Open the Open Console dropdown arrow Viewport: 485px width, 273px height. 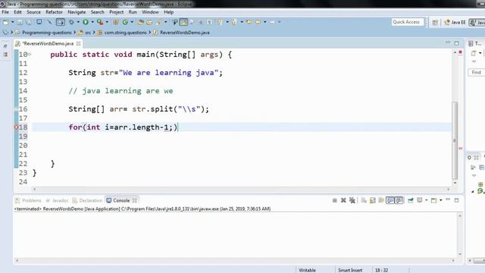441,200
